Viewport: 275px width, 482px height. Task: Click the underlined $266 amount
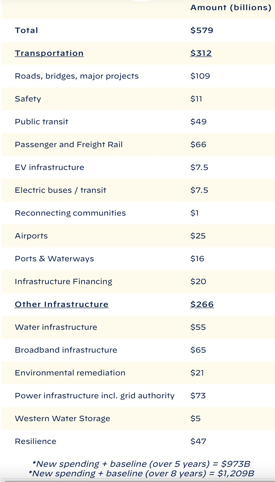click(202, 304)
